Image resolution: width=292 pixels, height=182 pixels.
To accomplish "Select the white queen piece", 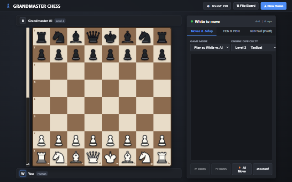I will (93, 157).
